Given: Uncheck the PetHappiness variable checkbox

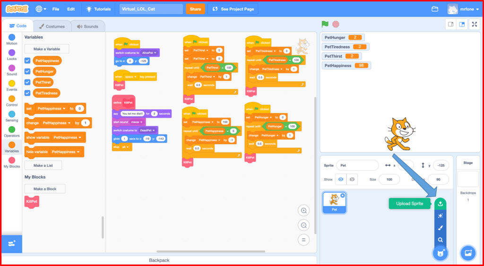Looking at the screenshot, I should coord(27,60).
